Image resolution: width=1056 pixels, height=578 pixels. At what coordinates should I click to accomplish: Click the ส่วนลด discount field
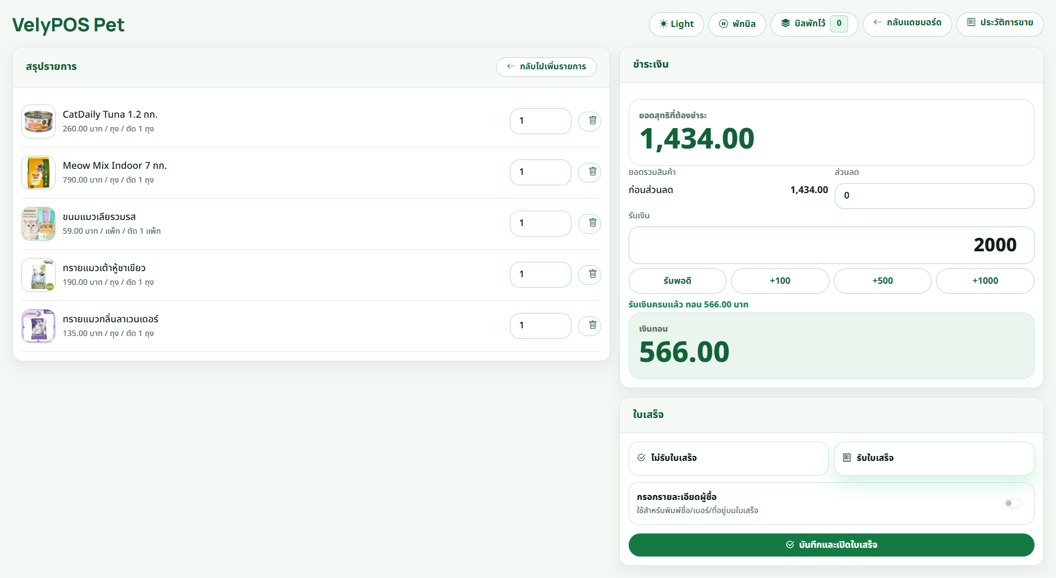[x=934, y=196]
